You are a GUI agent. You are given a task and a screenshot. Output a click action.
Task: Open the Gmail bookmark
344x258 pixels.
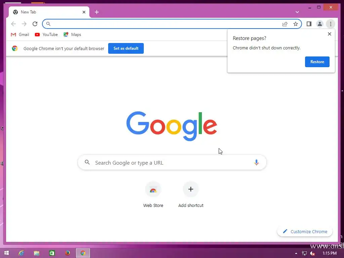click(20, 35)
